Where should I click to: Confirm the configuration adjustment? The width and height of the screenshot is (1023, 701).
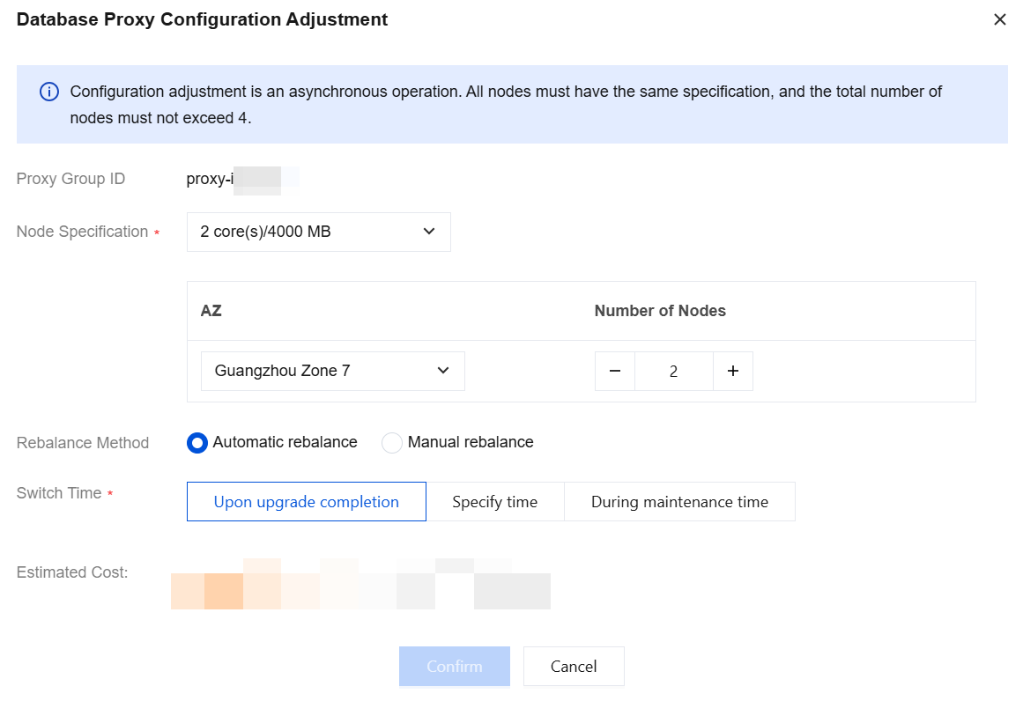pyautogui.click(x=455, y=667)
